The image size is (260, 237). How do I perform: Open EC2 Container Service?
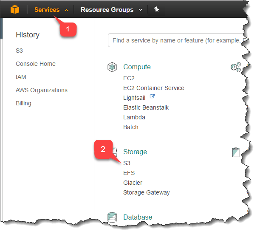click(154, 88)
